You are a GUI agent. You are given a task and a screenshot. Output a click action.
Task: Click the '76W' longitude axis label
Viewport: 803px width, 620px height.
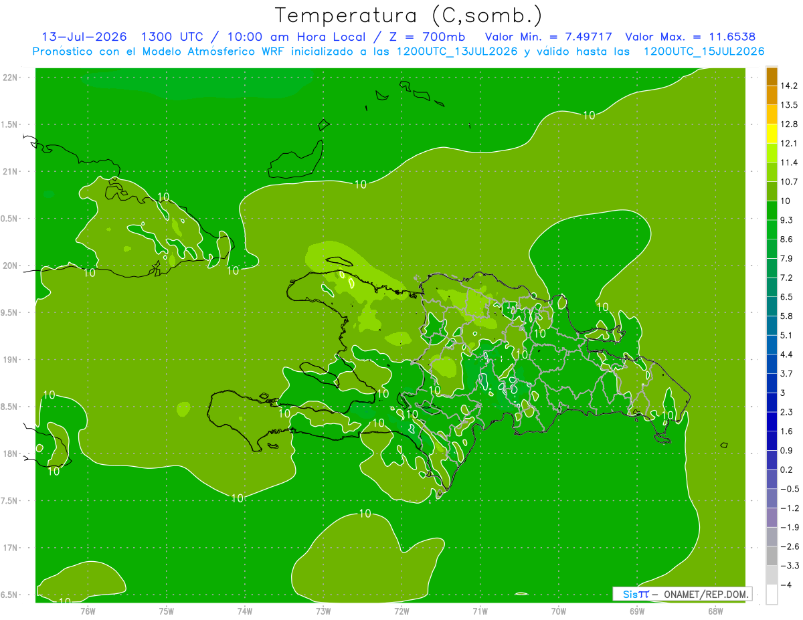pos(88,611)
